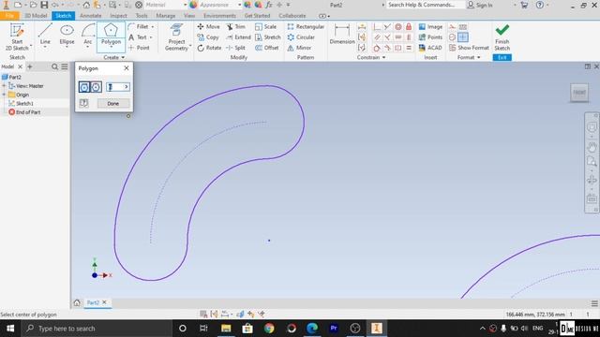Screen dimensions: 600x337
Task: Click Rectangular pattern tool
Action: 306,26
